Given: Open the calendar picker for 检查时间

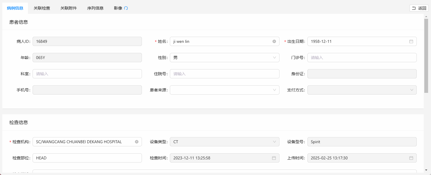Looking at the screenshot, I should click(x=274, y=158).
